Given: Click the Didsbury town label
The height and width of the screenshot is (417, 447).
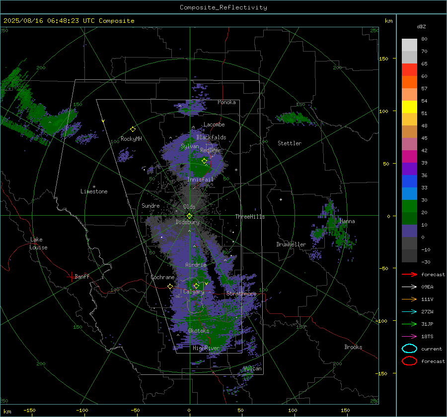Looking at the screenshot, I should point(187,222).
